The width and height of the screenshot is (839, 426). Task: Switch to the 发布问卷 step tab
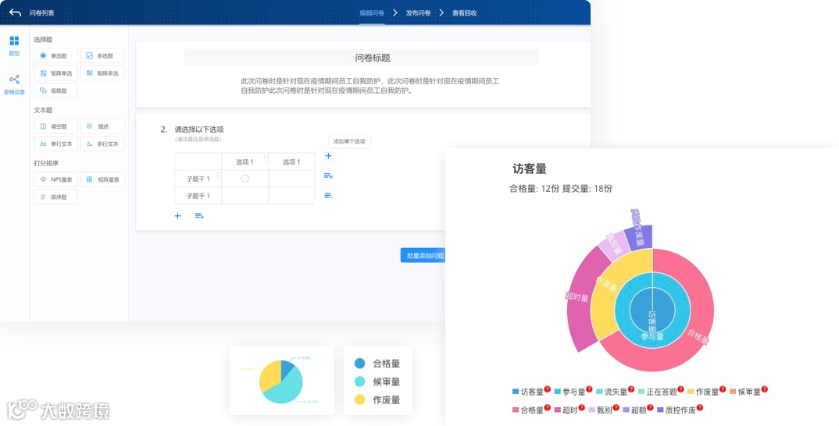pos(418,12)
